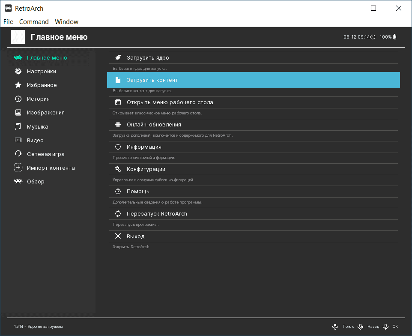The width and height of the screenshot is (412, 336).
Task: Click the gamepad icon beside Назад
Action: [x=360, y=327]
